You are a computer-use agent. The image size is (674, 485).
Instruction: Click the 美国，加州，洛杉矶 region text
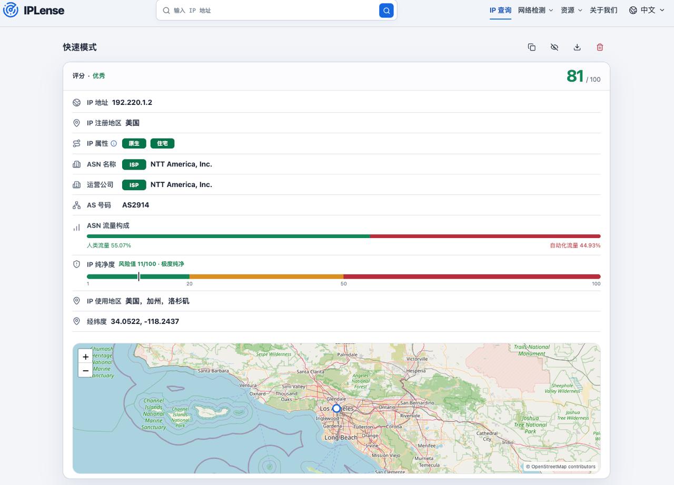coord(157,301)
